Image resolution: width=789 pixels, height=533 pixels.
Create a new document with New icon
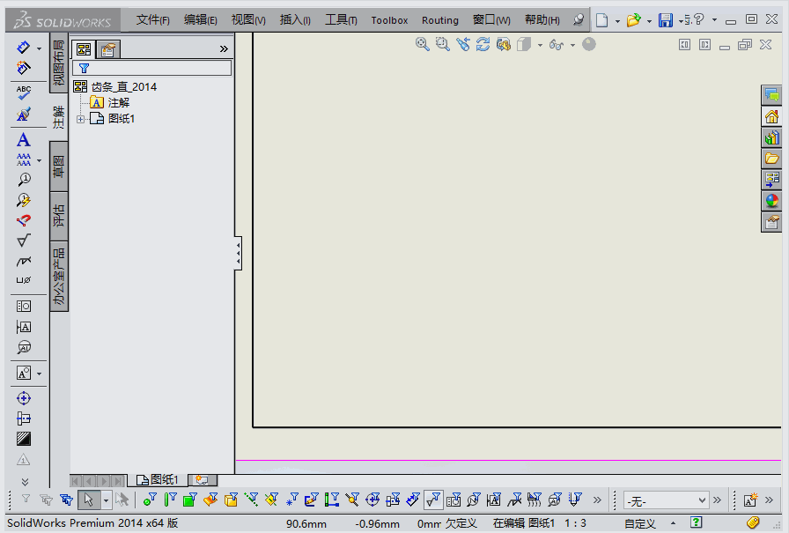pos(601,20)
